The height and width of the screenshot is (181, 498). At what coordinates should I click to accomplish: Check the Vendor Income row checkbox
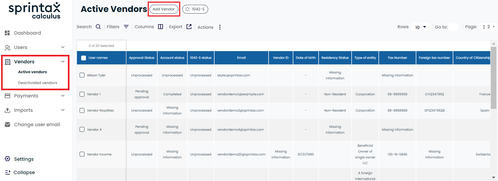pyautogui.click(x=82, y=154)
